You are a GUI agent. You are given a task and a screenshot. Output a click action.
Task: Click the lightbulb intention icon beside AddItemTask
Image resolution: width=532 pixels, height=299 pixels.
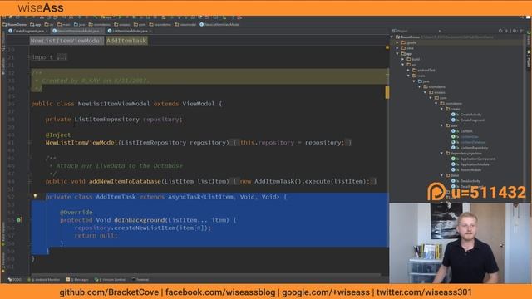[35, 196]
